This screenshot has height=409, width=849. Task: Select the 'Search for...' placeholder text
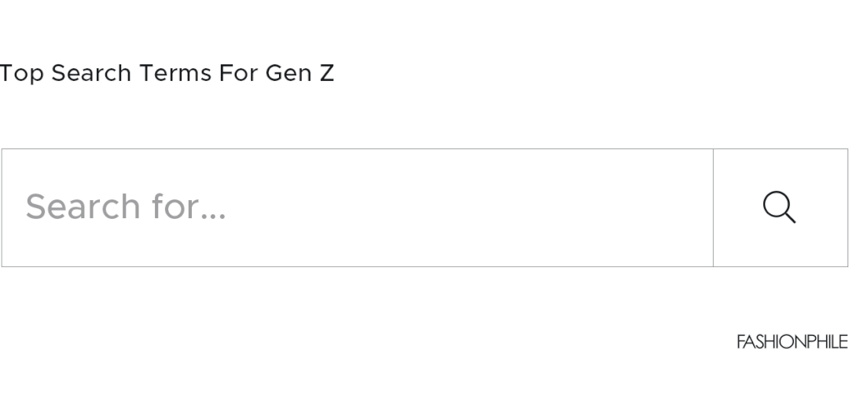click(126, 207)
